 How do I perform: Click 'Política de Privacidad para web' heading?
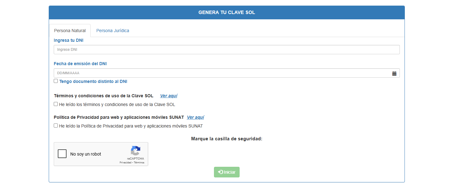click(119, 117)
